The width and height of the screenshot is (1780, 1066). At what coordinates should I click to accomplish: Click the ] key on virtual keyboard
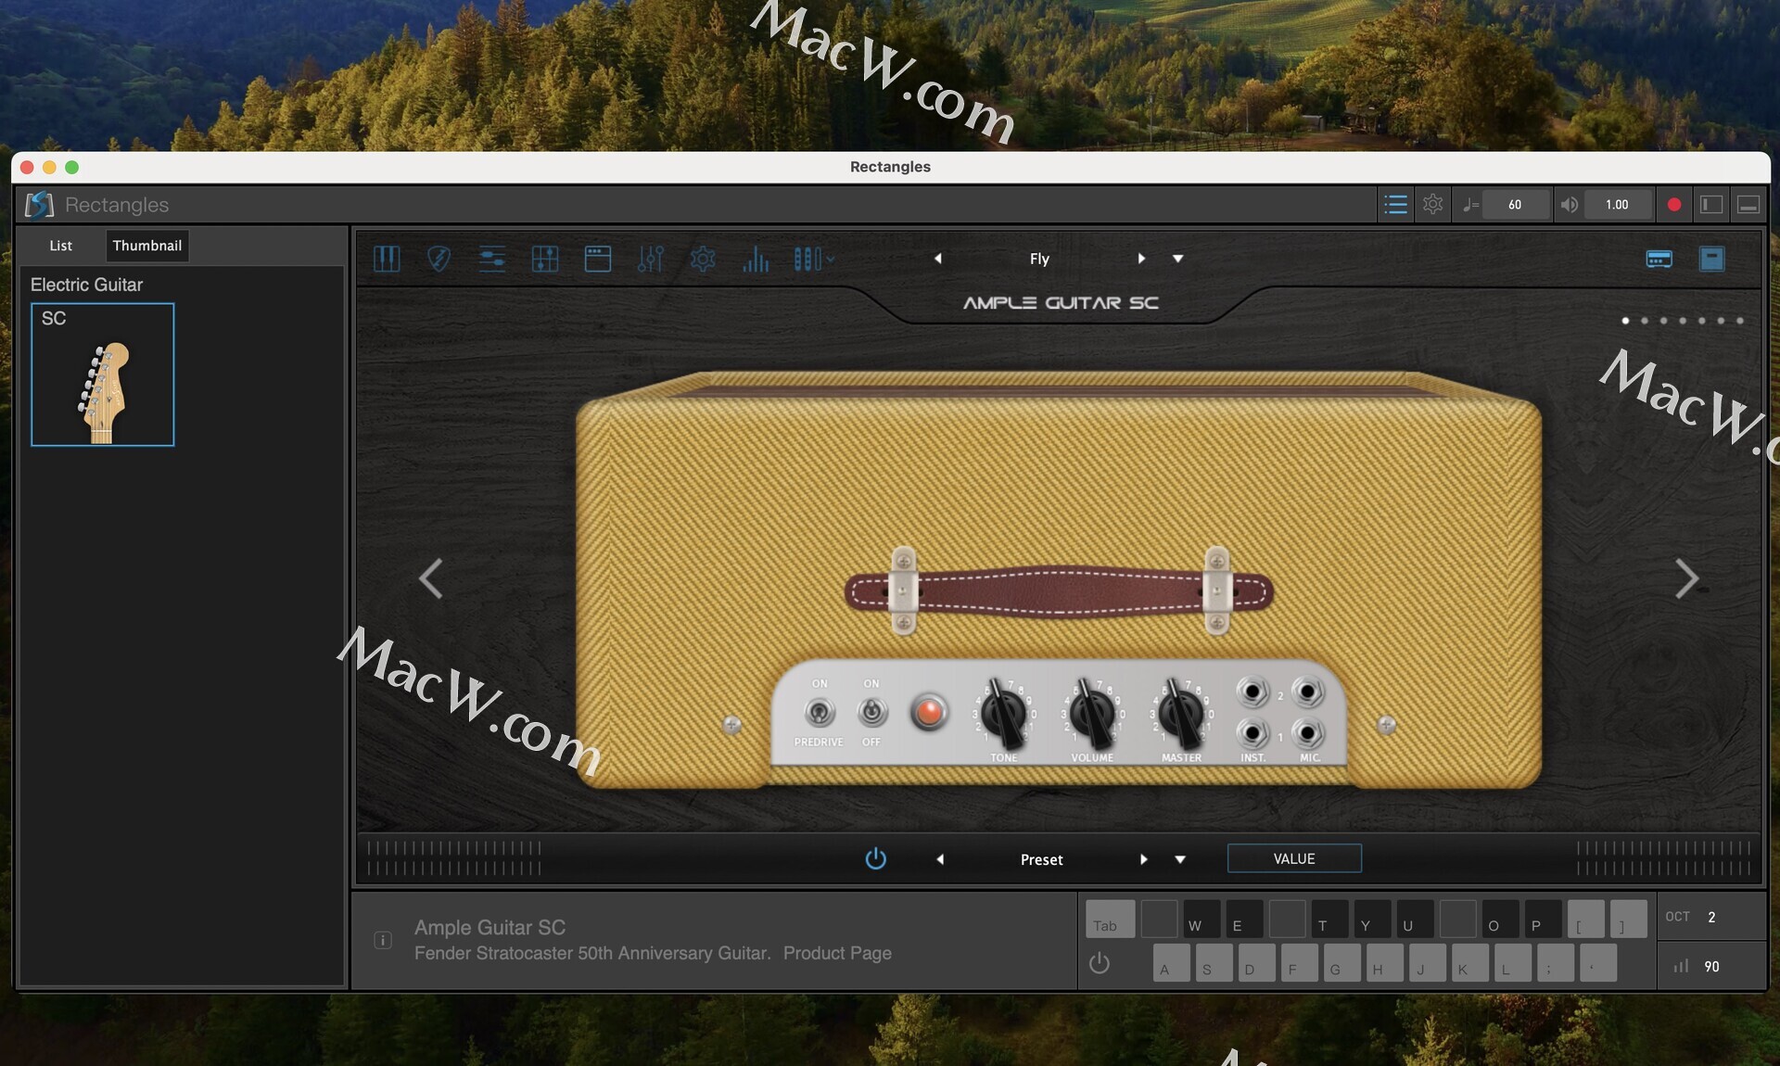[1628, 919]
